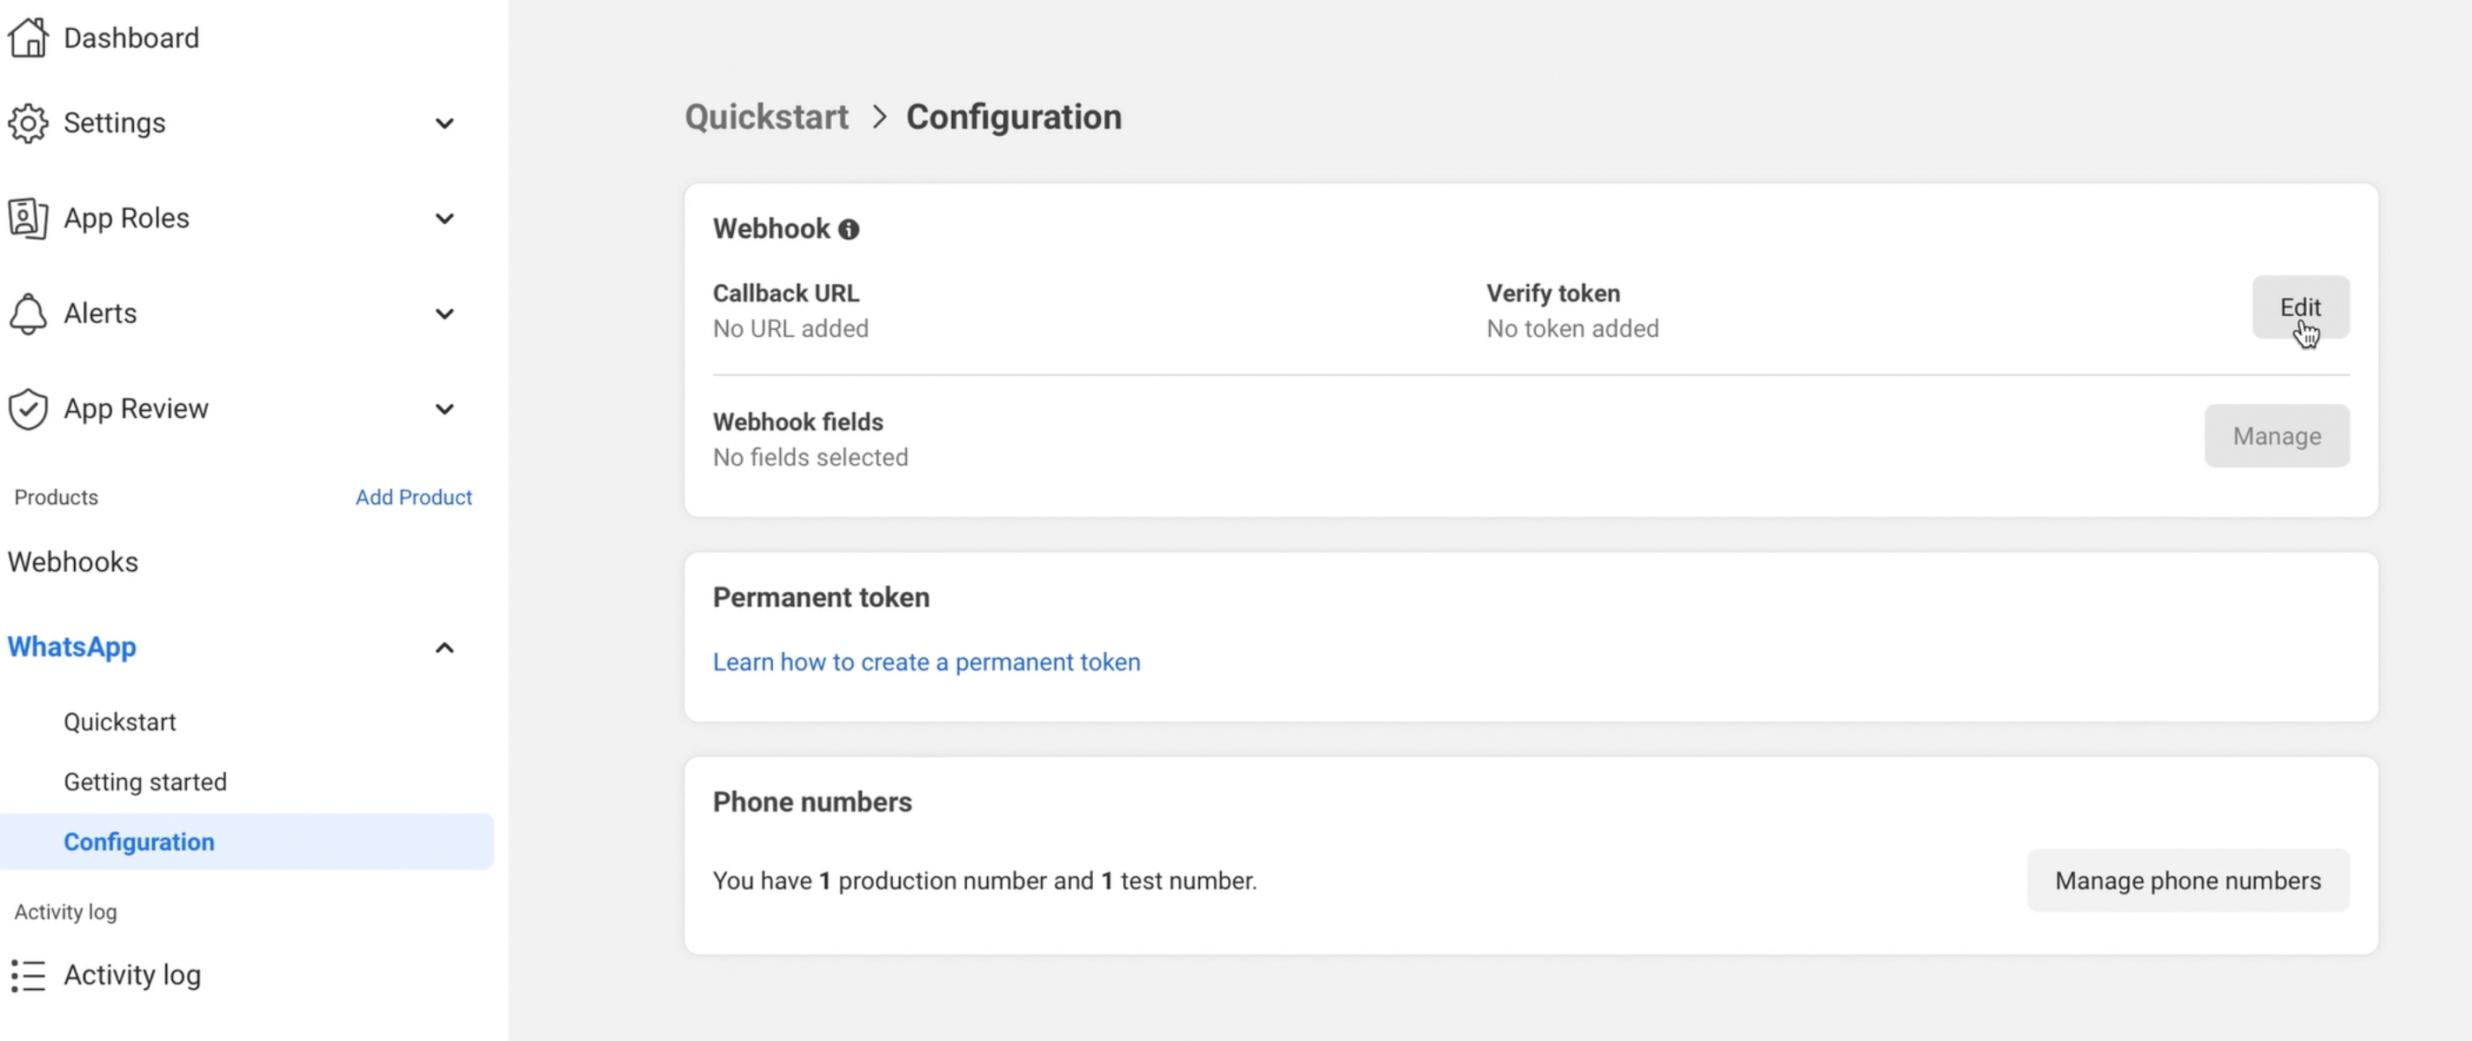Open Manage phone numbers

[x=2187, y=880]
